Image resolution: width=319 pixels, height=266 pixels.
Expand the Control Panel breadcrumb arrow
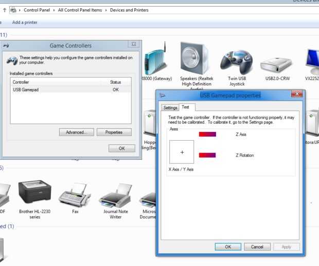tap(54, 10)
